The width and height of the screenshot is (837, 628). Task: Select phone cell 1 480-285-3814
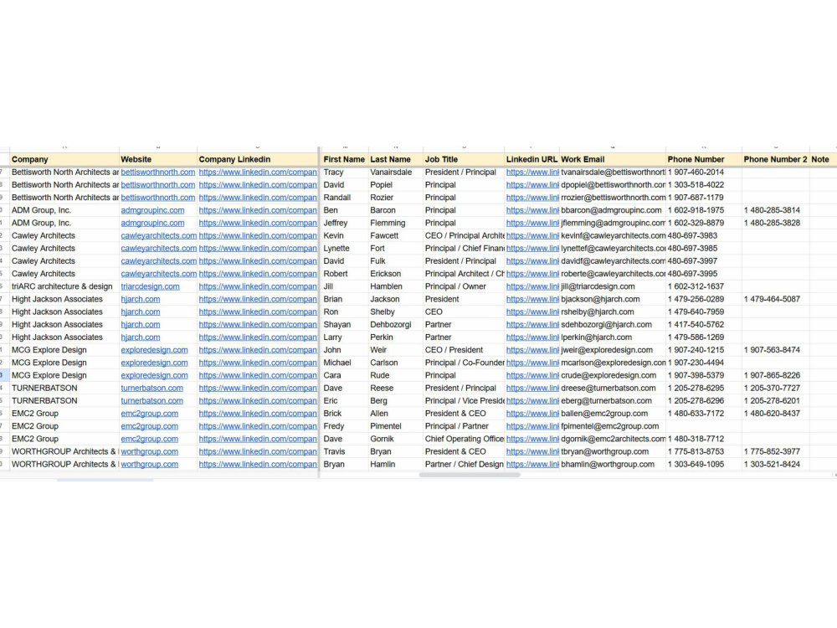click(x=776, y=210)
